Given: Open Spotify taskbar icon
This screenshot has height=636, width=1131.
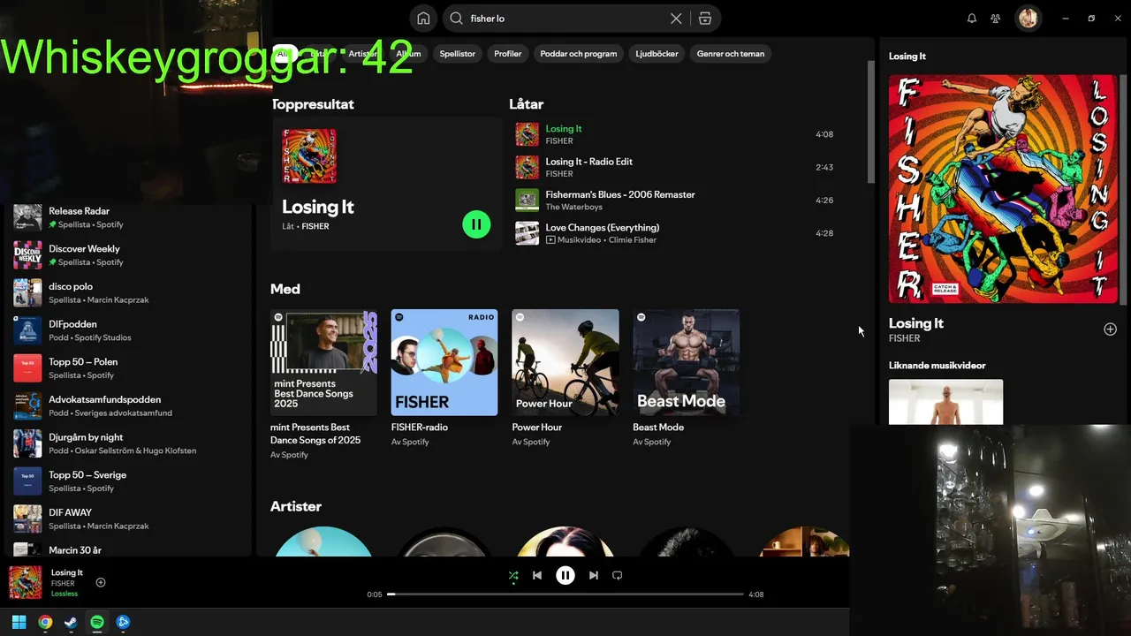Looking at the screenshot, I should coord(97,622).
